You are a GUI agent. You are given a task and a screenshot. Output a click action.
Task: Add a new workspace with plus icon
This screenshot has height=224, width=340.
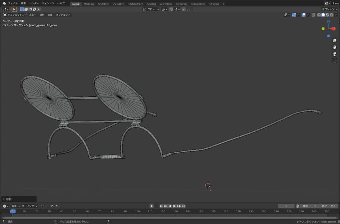pos(223,4)
